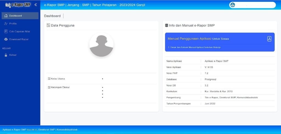Click the Profile user icon in sidebar

(6, 24)
